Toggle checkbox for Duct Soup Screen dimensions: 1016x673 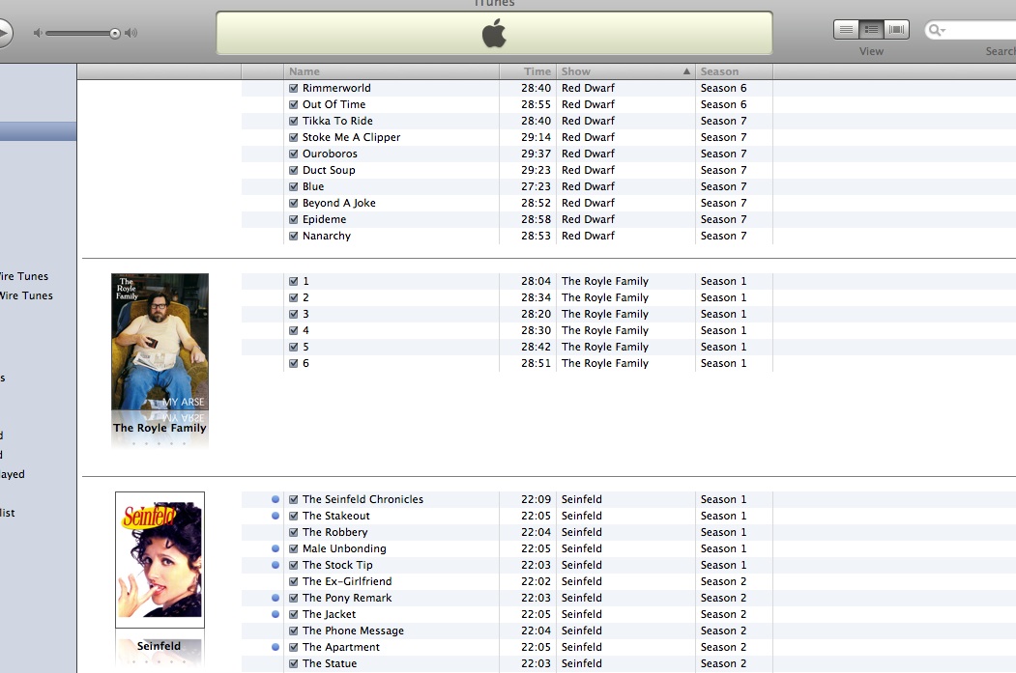tap(294, 170)
